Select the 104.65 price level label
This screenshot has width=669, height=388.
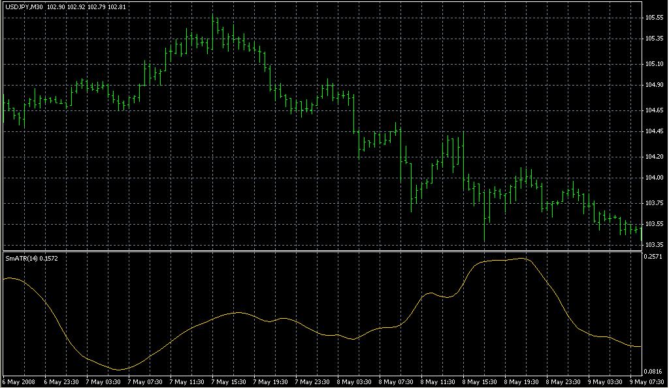(x=654, y=110)
